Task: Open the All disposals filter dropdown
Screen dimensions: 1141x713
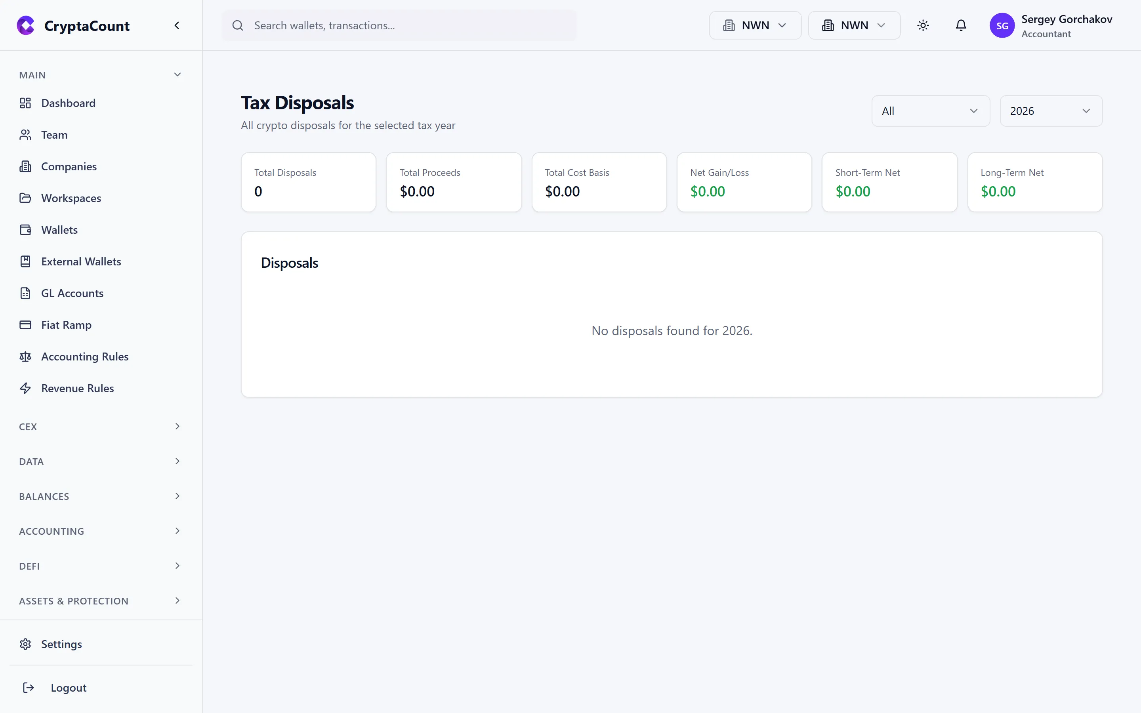Action: (x=930, y=111)
